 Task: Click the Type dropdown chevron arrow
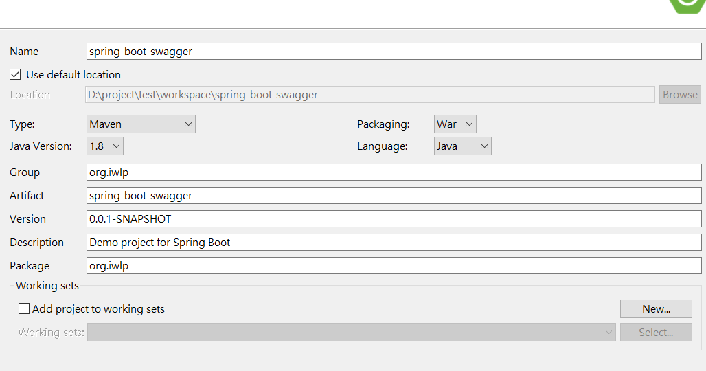tap(188, 124)
